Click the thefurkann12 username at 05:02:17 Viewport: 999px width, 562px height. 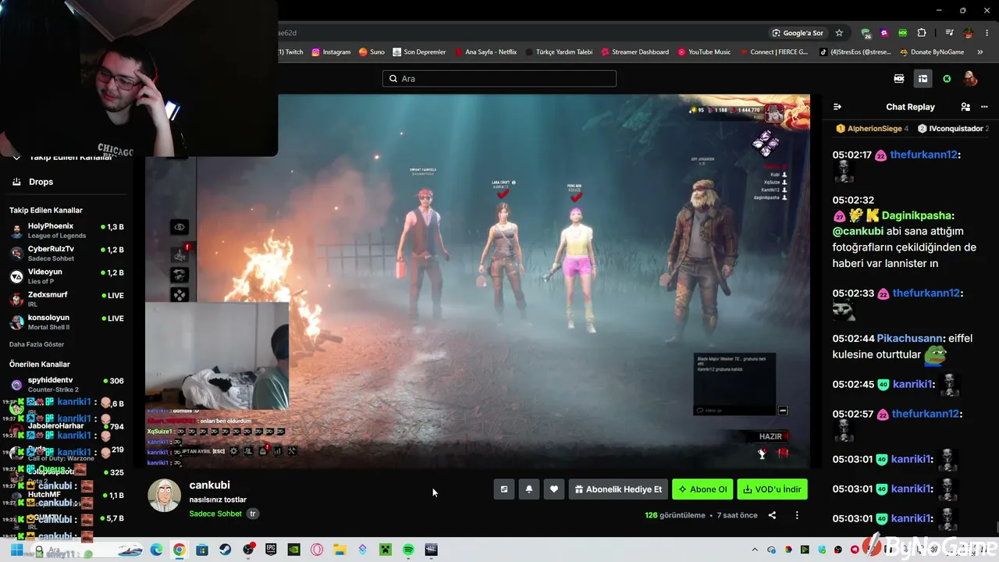[923, 155]
